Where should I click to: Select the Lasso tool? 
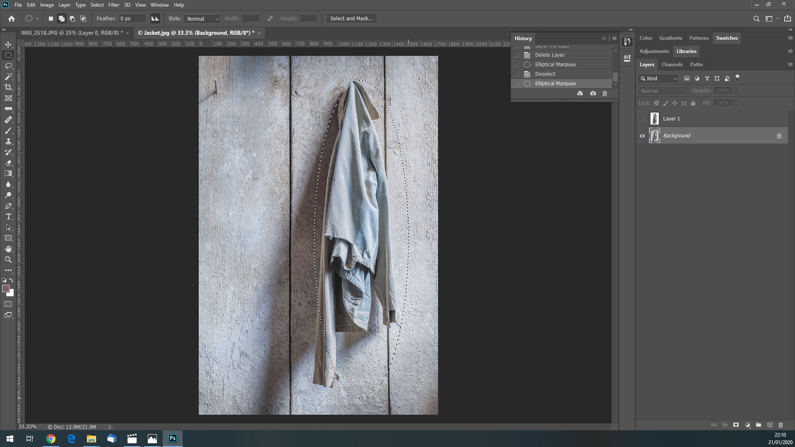(8, 66)
